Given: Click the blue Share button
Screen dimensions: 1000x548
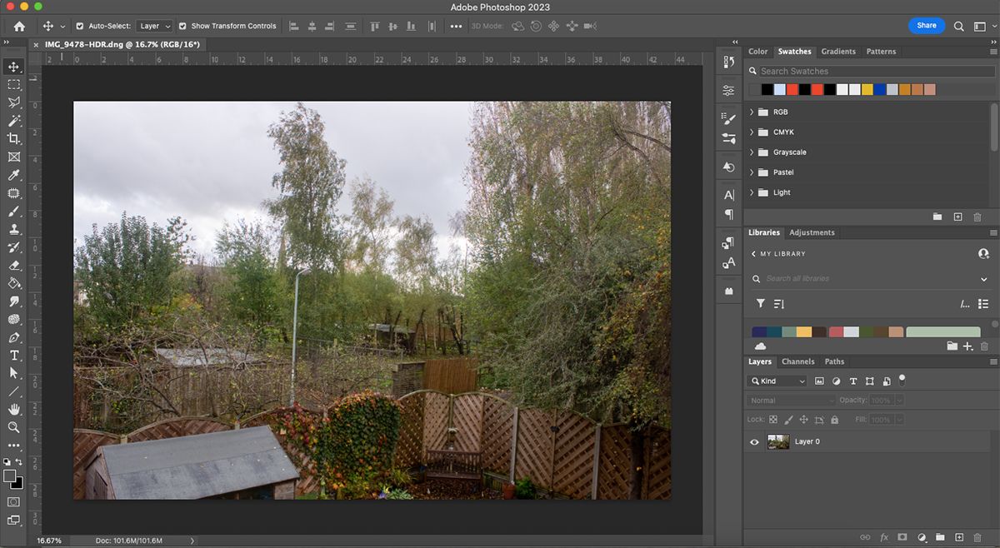Looking at the screenshot, I should (x=926, y=25).
